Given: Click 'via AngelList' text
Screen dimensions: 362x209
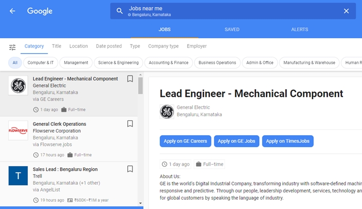Looking at the screenshot, I should click(47, 189).
